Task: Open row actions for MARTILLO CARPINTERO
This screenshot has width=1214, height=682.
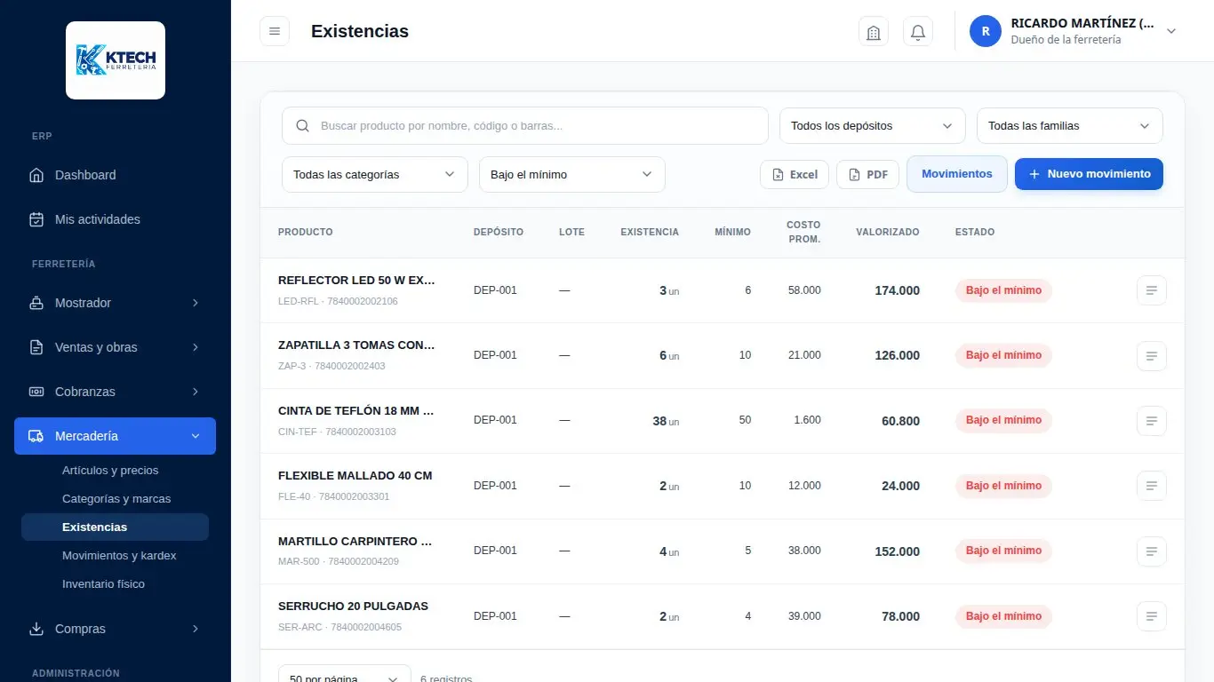Action: point(1152,551)
